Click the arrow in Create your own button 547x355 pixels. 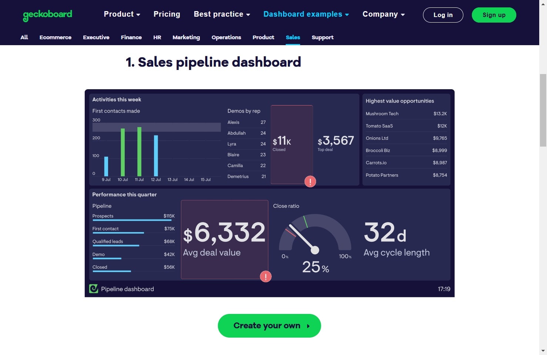pos(308,326)
